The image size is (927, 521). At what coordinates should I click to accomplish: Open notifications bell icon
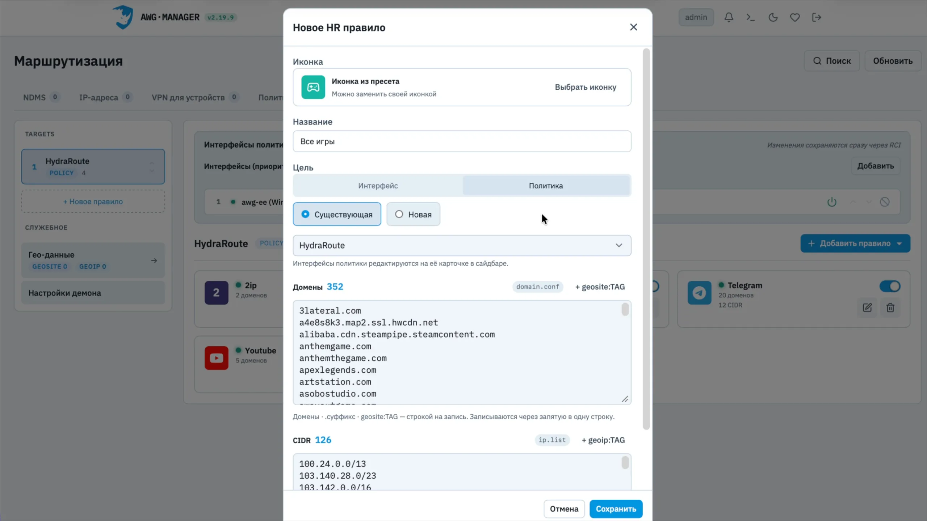pos(729,17)
